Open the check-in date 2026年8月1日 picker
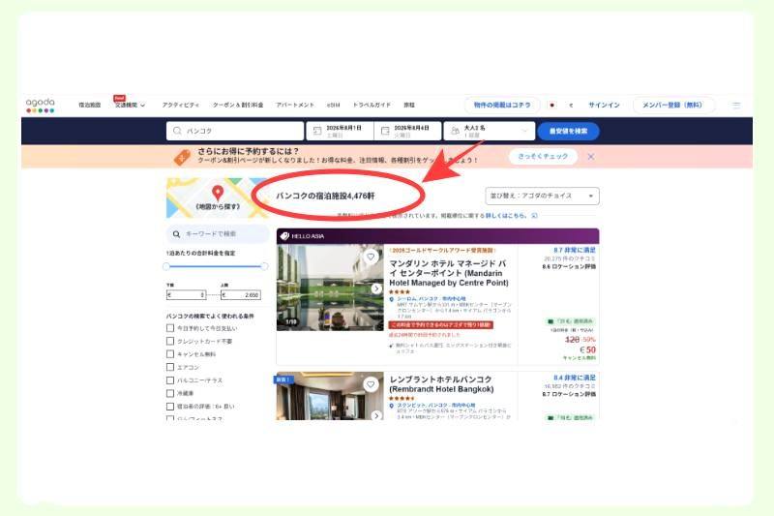This screenshot has width=774, height=516. pos(341,131)
